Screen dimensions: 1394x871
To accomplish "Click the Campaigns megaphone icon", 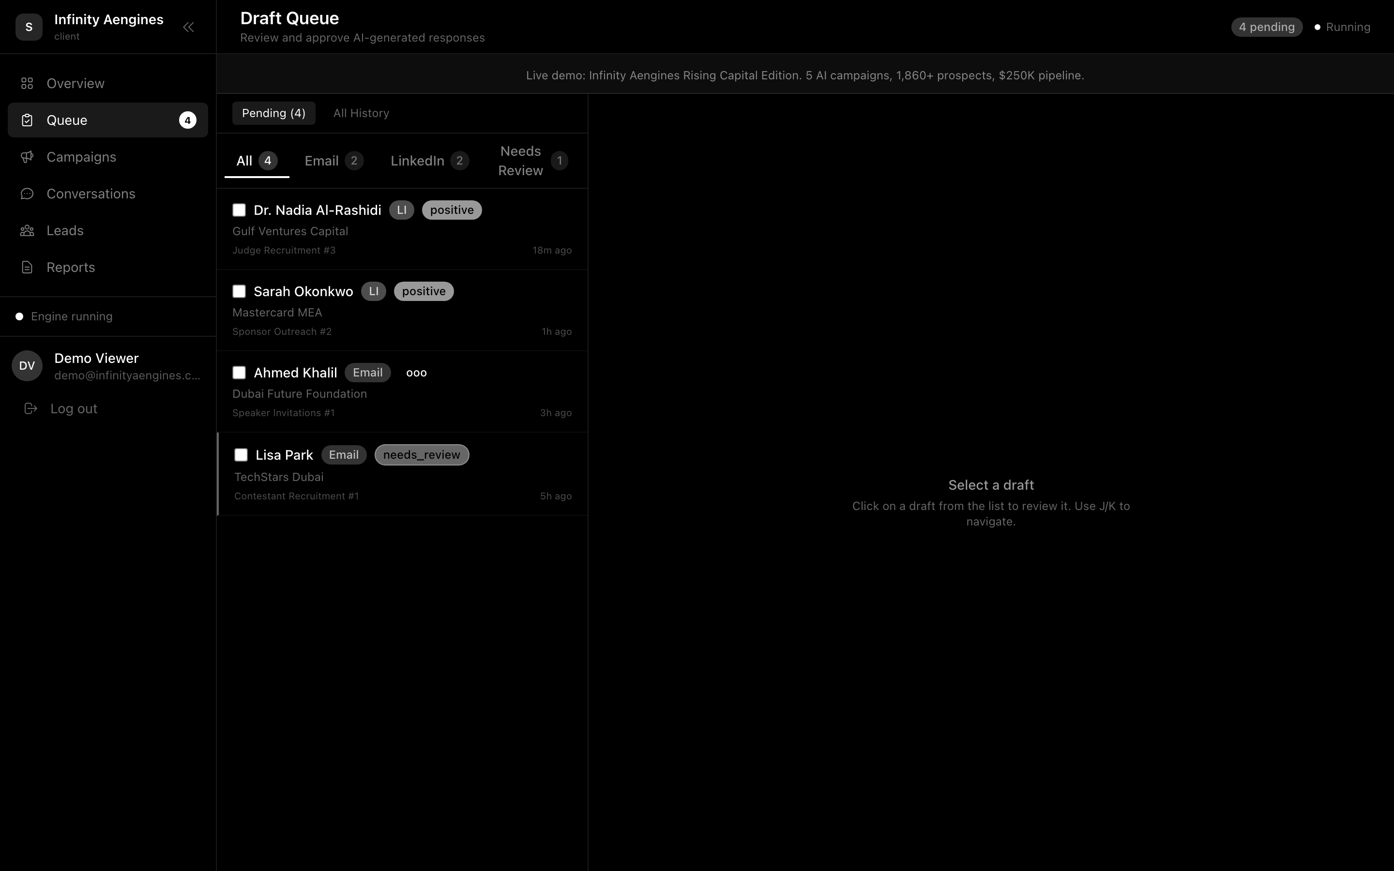I will click(27, 157).
